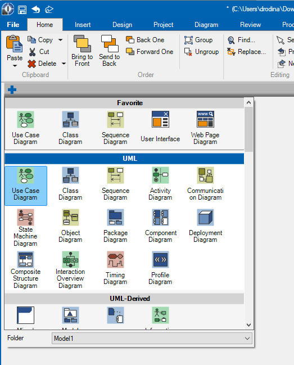The image size is (294, 365).
Task: Create a Package Diagram
Action: (115, 226)
